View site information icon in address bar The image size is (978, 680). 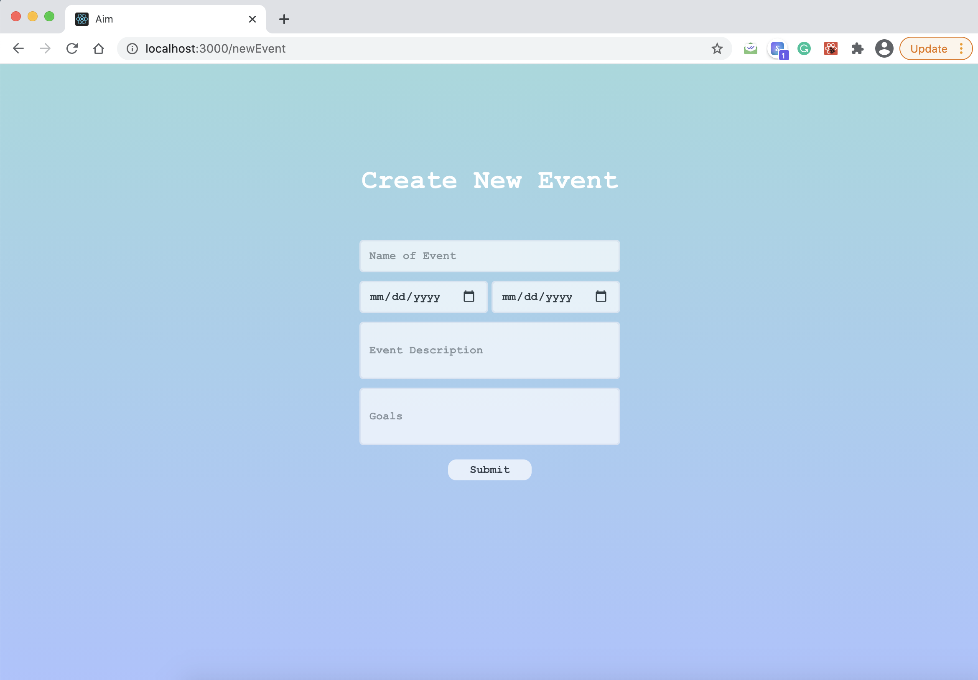[x=132, y=48]
